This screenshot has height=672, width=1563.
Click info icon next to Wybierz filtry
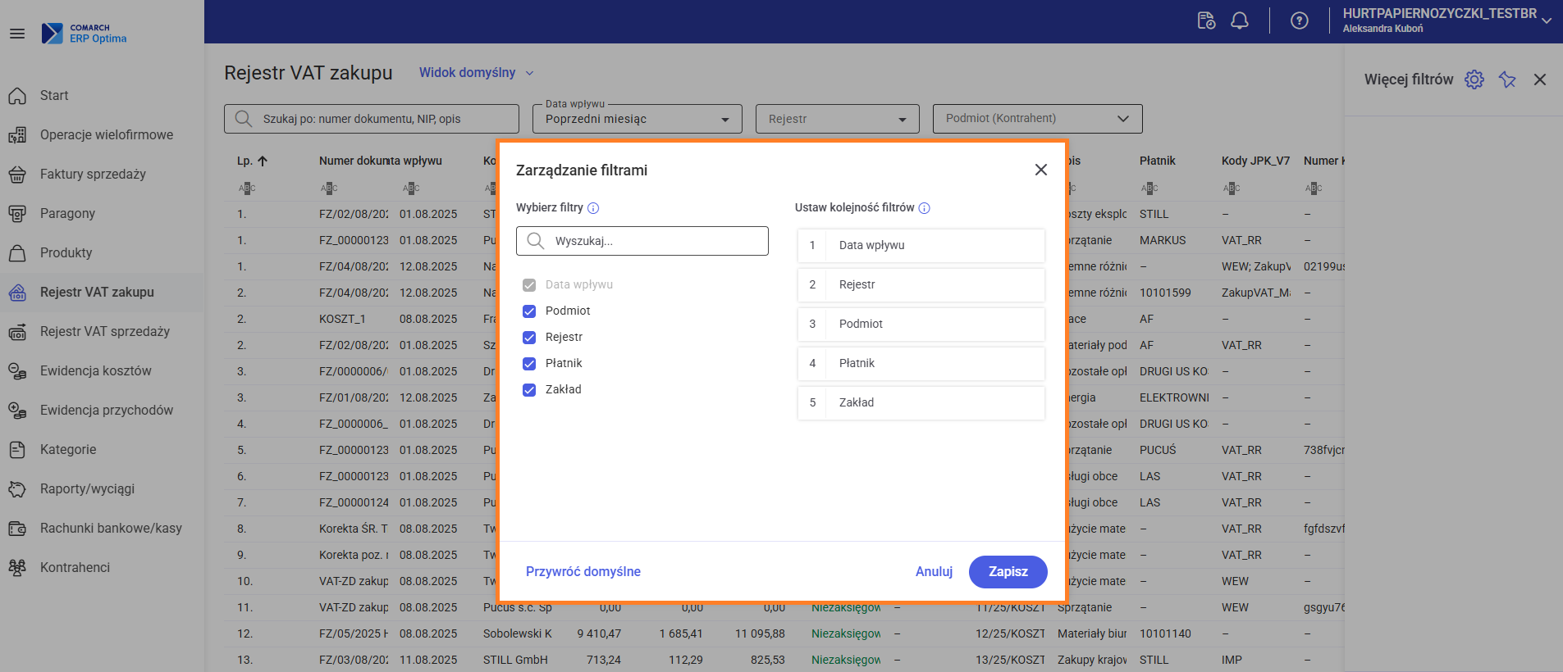(593, 208)
